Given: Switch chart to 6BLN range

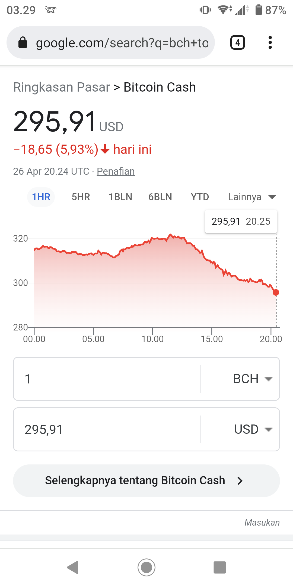Looking at the screenshot, I should 160,197.
